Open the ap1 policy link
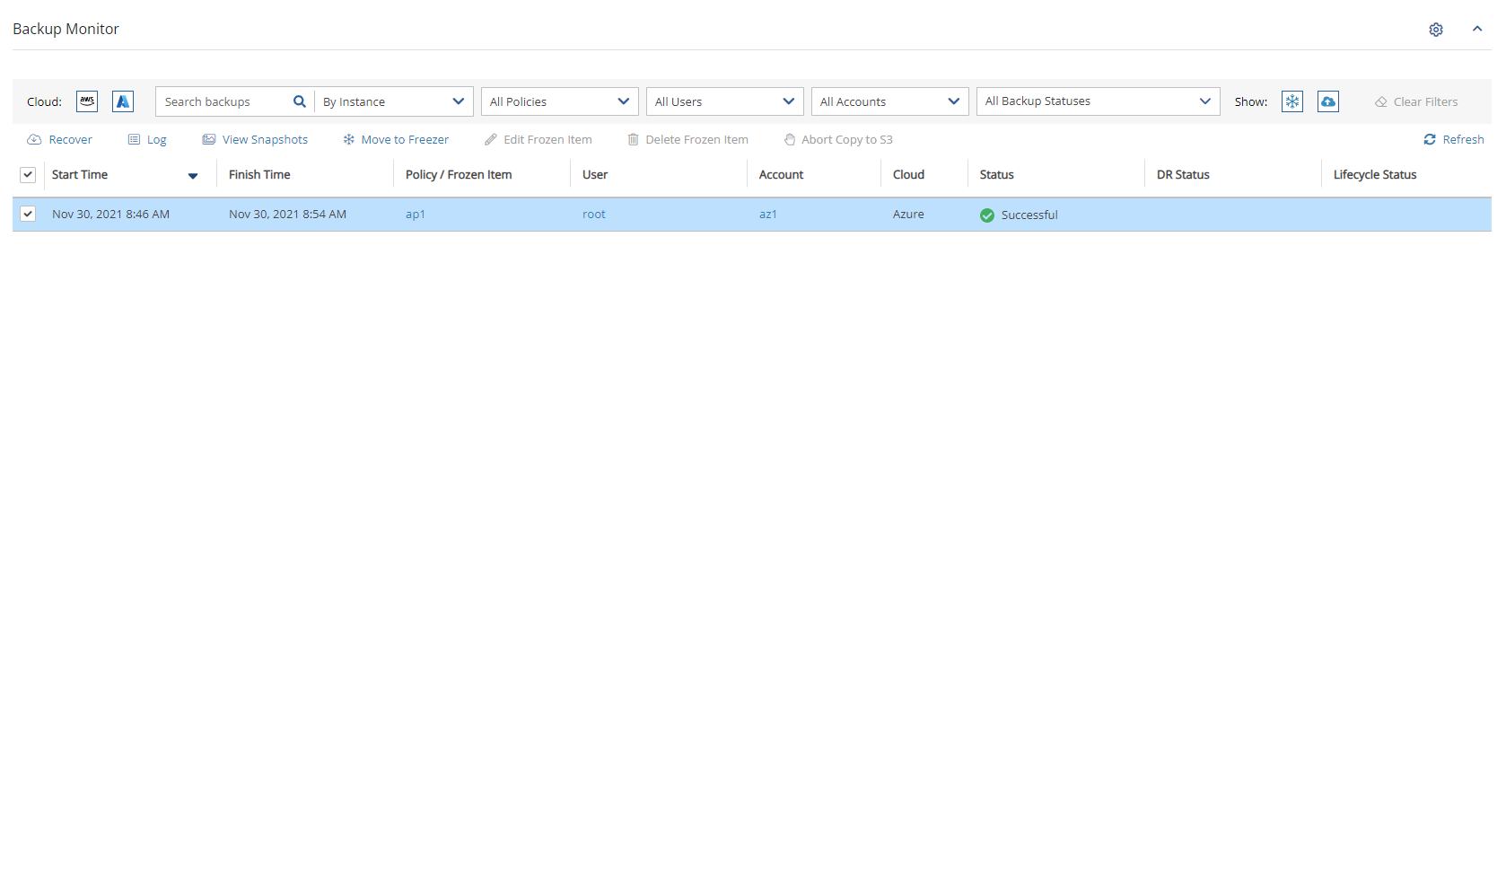This screenshot has height=869, width=1506. pos(415,215)
